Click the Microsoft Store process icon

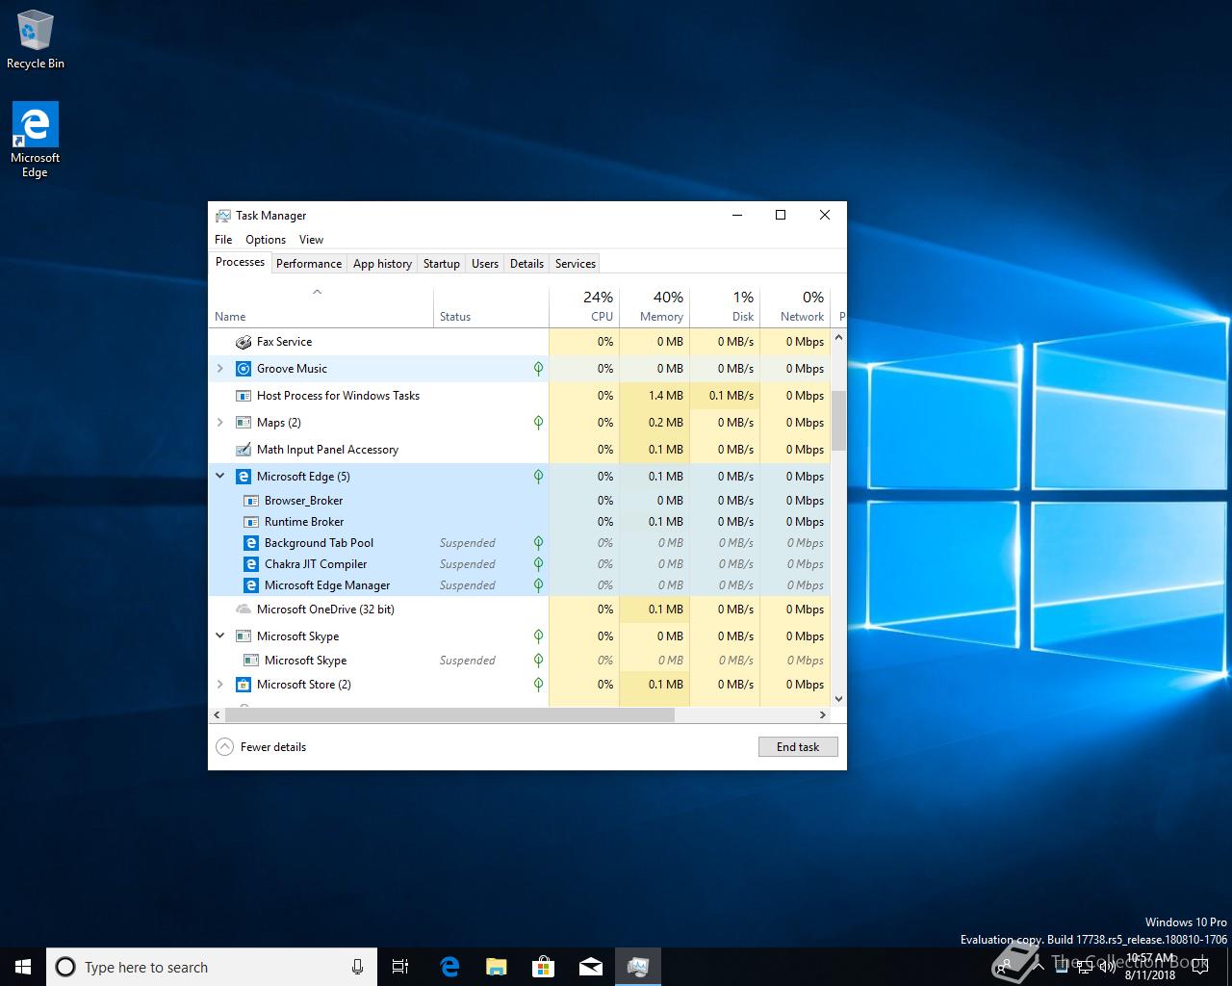point(244,685)
